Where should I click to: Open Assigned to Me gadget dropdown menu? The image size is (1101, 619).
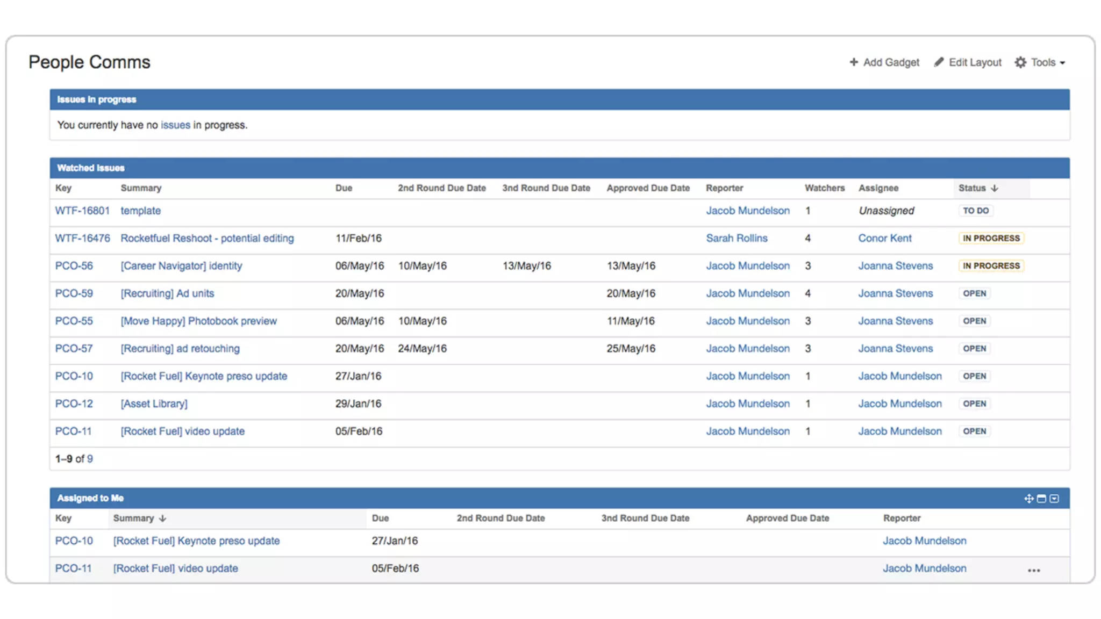[1054, 499]
